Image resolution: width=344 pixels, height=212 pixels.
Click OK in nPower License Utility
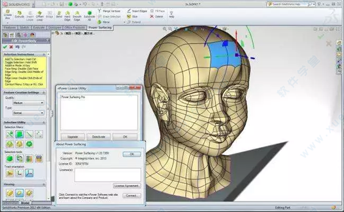coord(125,136)
